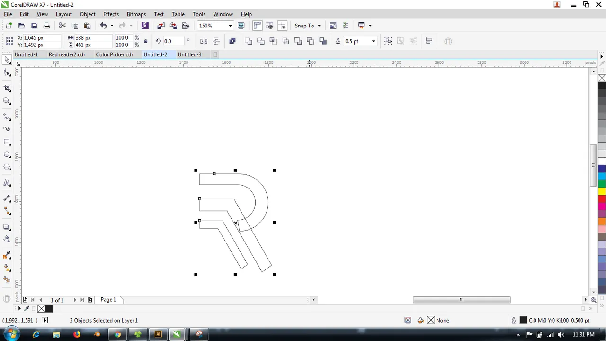Click the Page 1 tab
Screen dimensions: 606x341
tap(108, 300)
